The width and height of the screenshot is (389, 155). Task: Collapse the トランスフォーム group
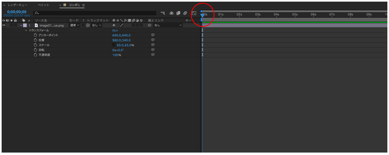(26, 30)
